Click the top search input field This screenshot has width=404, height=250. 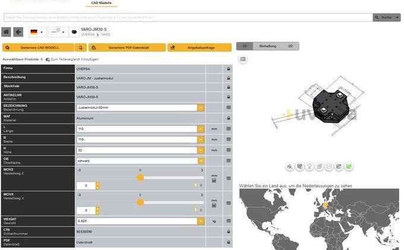click(187, 18)
